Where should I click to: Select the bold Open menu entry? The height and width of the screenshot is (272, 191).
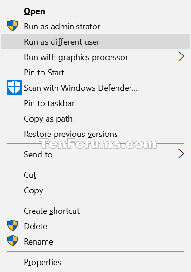(x=95, y=11)
